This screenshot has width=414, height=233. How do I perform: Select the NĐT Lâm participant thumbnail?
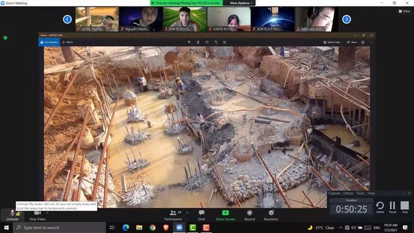(x=316, y=19)
